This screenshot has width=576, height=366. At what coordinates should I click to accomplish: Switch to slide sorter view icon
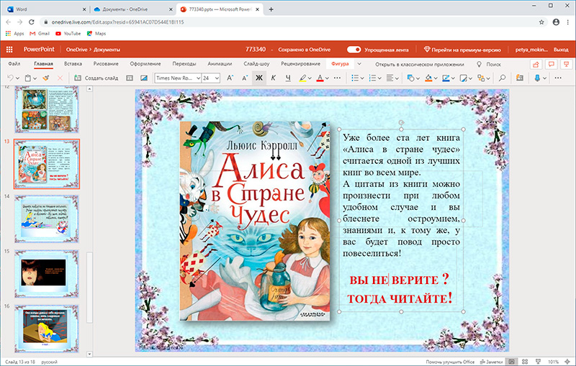click(524, 361)
